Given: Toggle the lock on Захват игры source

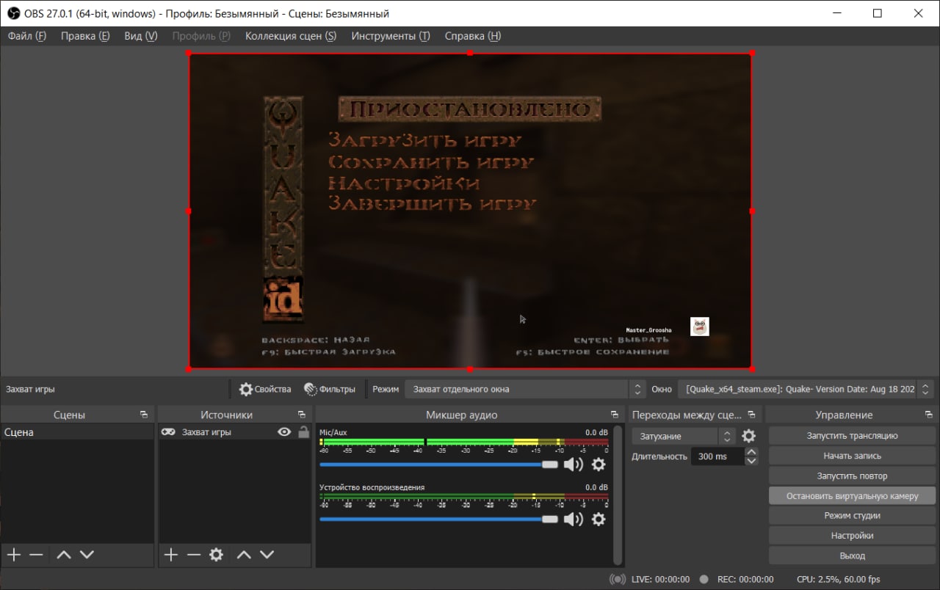Looking at the screenshot, I should [303, 432].
